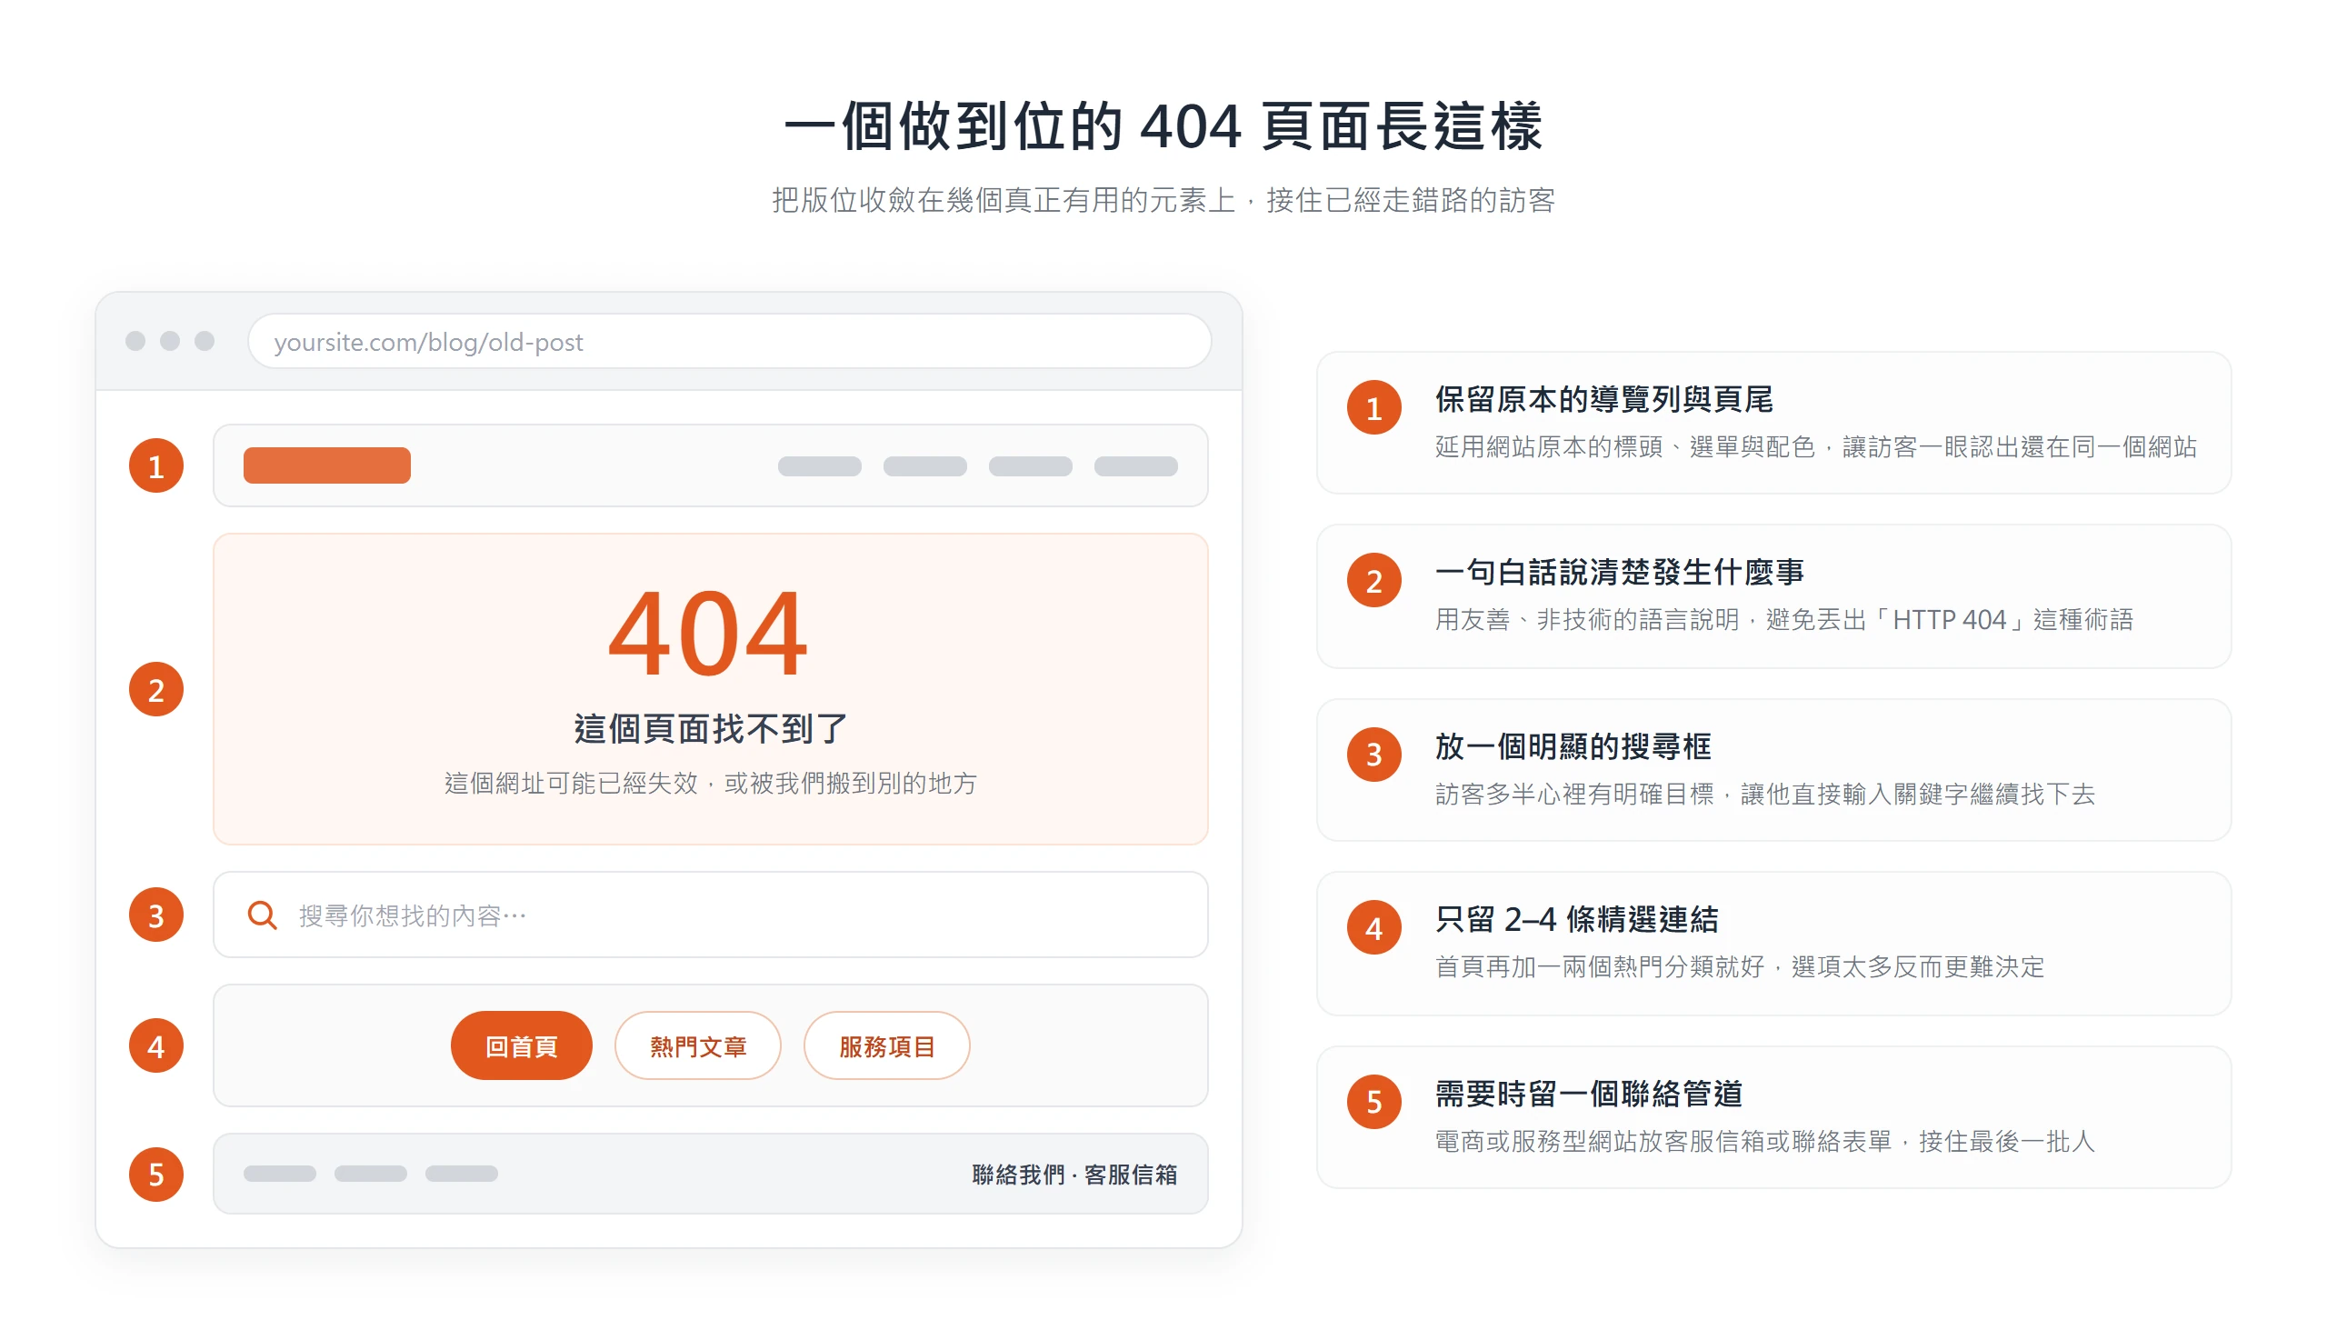The height and width of the screenshot is (1320, 2327).
Task: Click the subtitle 把版位收斂在幾個真正有用的元素上
Action: pos(1004,200)
